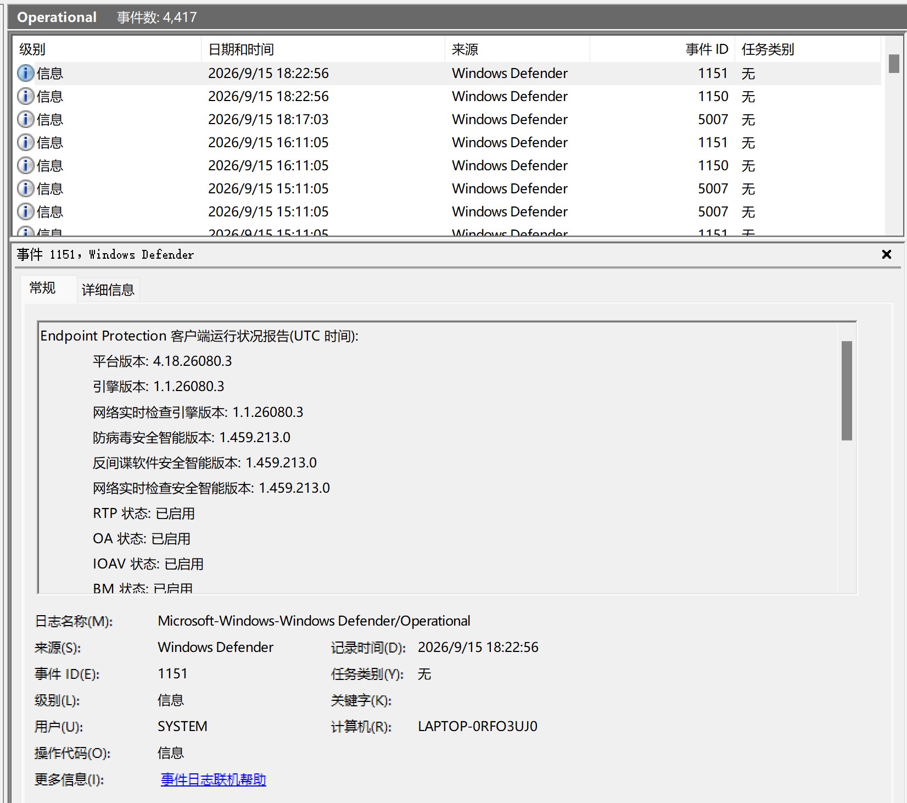
Task: Sort by the 任务类别 column header
Action: tap(808, 49)
